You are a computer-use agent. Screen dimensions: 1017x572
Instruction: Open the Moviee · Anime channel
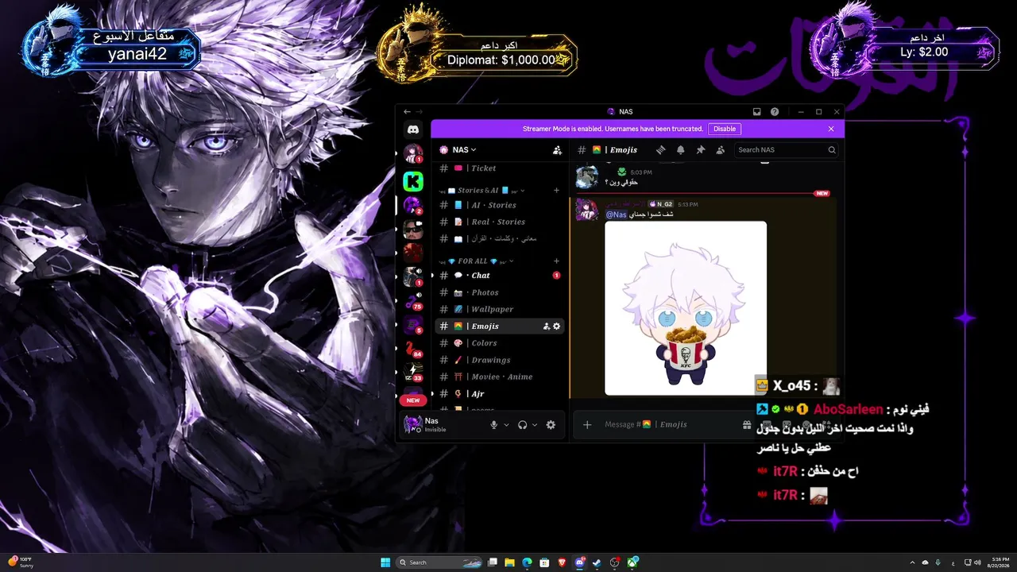pyautogui.click(x=500, y=377)
